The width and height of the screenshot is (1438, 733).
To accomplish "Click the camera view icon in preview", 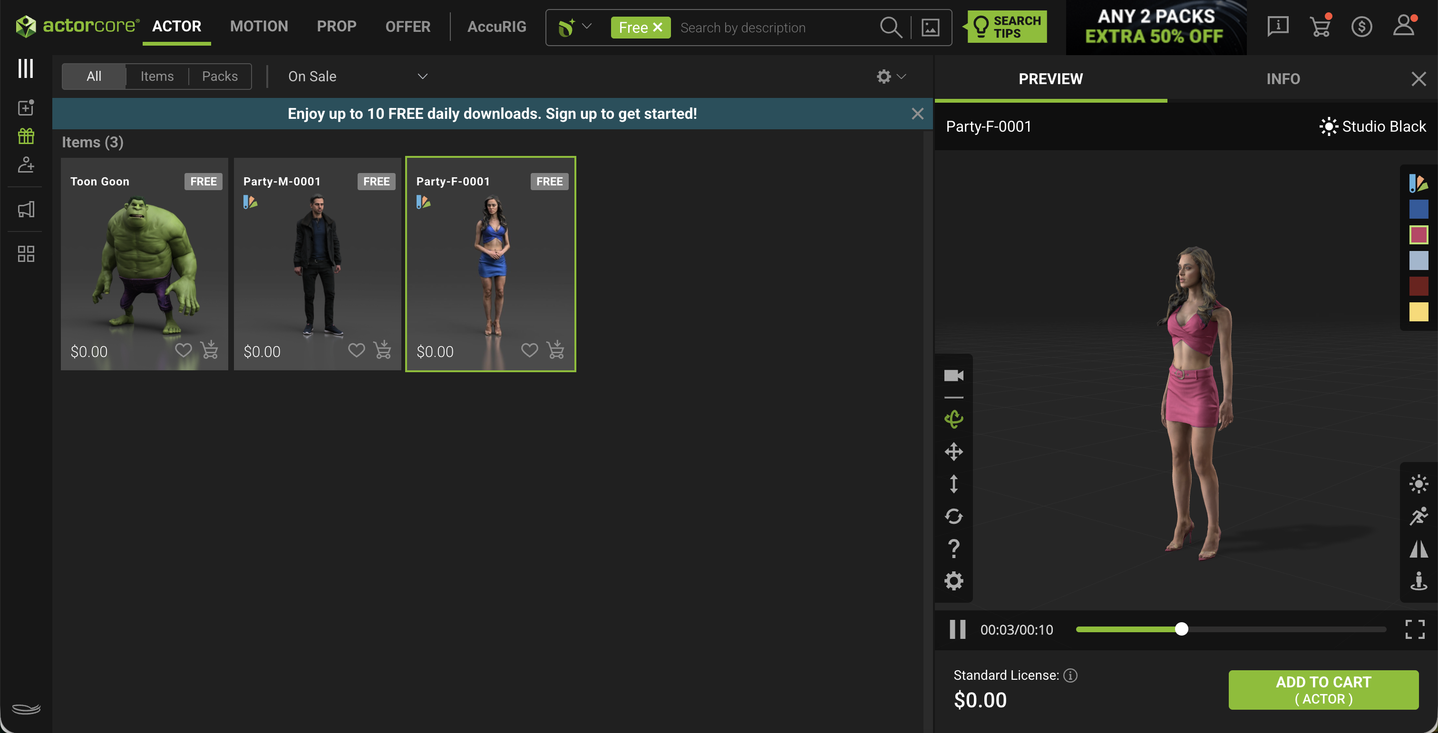I will 953,376.
